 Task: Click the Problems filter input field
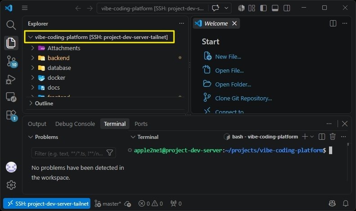pos(69,153)
